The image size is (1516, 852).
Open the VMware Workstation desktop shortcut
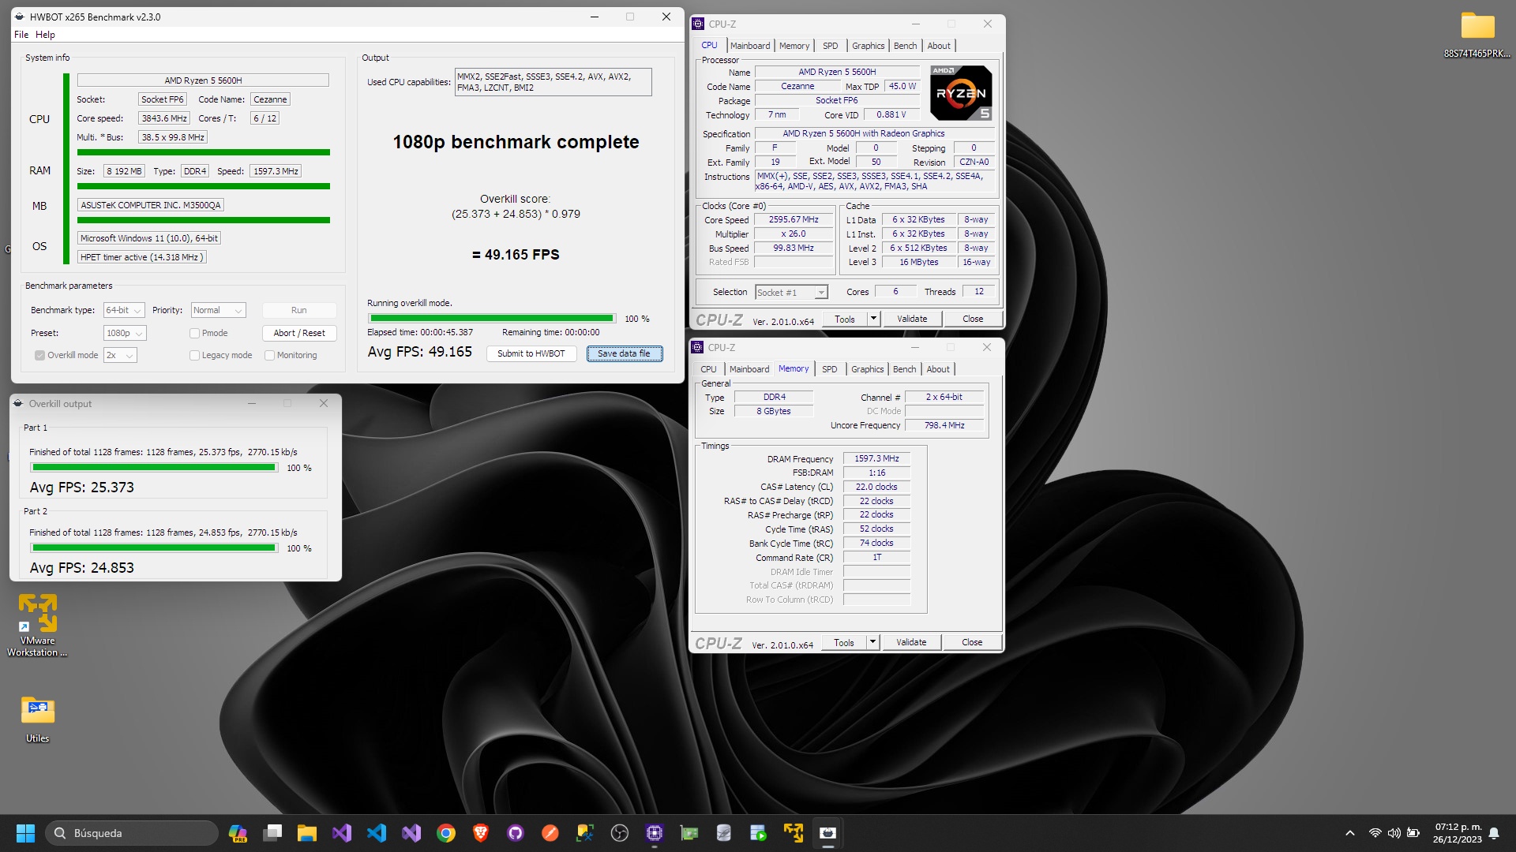tap(37, 625)
